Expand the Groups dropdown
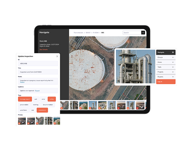 [166, 57]
